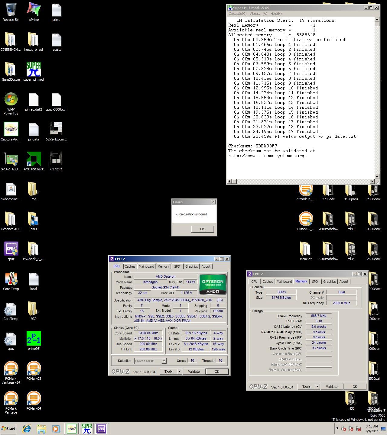Open the hexus_pifast folder
Viewport: 387px width, 435px height.
(34, 42)
